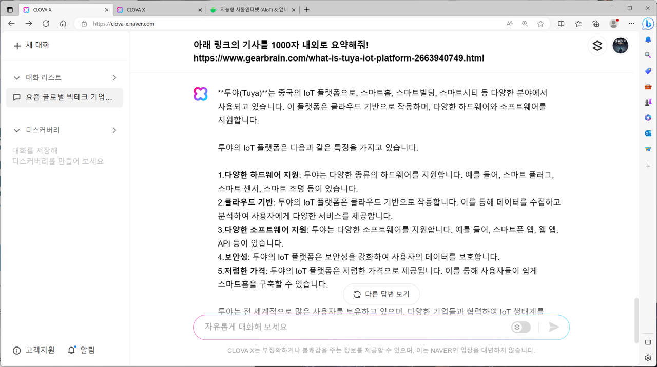
Task: Go to the browser home page
Action: (63, 24)
